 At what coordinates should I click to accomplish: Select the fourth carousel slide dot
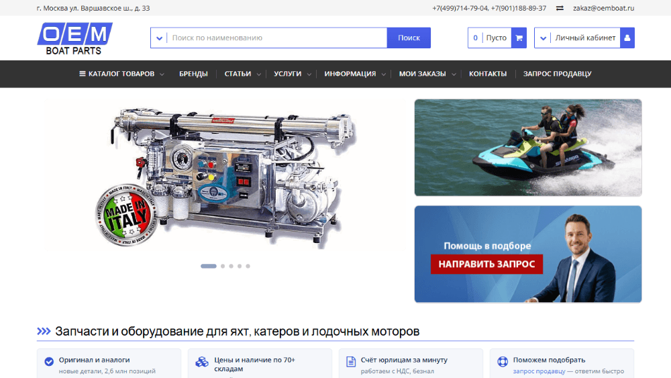click(x=240, y=266)
